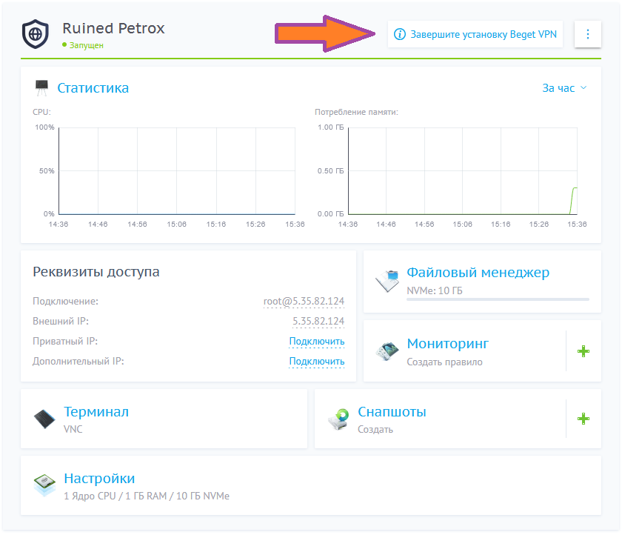Add a monitoring rule with the plus icon
The width and height of the screenshot is (622, 535).
(x=583, y=351)
